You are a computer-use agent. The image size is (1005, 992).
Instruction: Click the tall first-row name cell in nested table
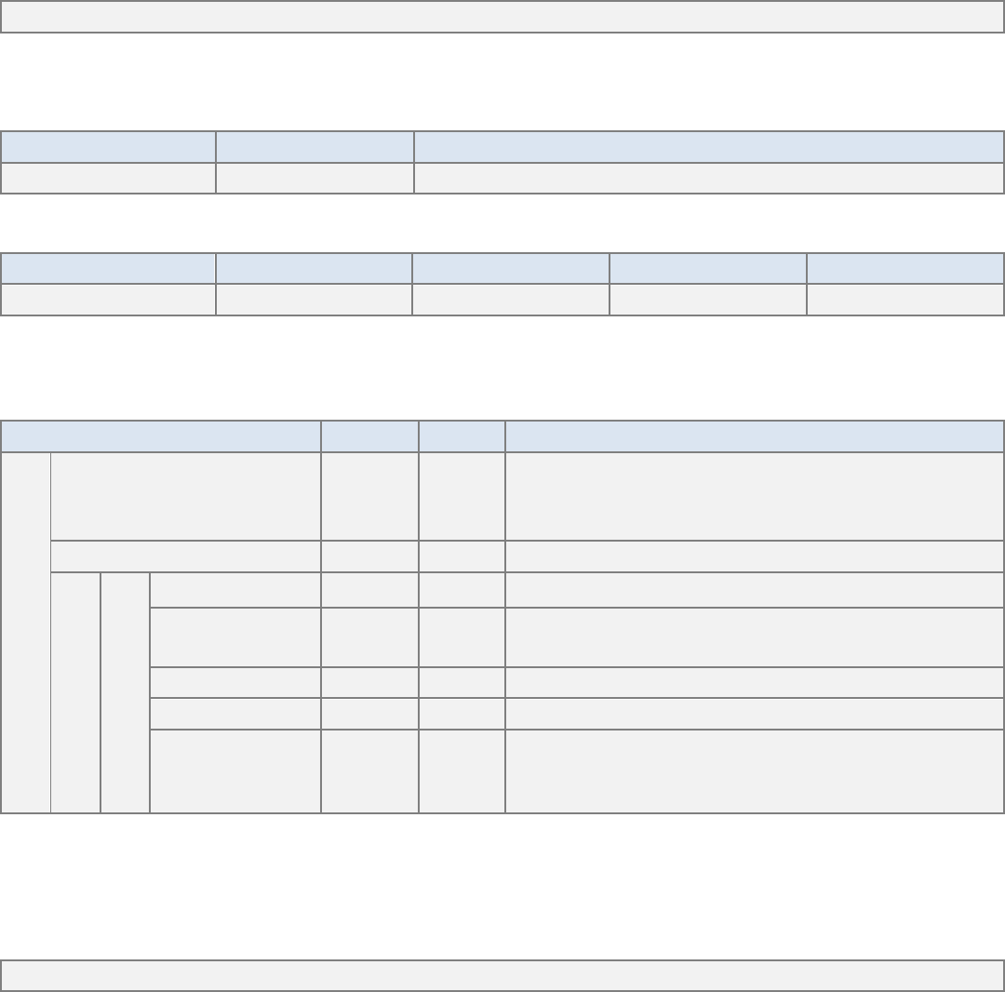tap(186, 496)
